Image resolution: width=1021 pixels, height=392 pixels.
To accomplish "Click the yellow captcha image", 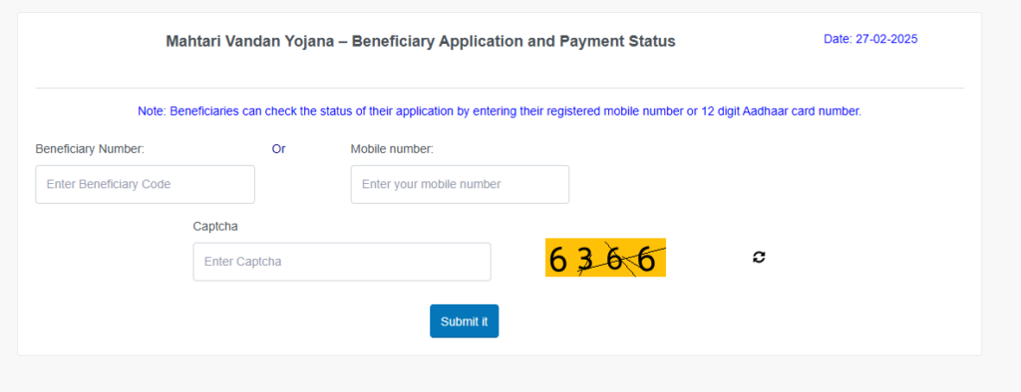I will pyautogui.click(x=605, y=258).
